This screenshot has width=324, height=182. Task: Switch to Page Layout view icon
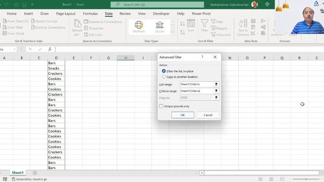[x=271, y=179]
